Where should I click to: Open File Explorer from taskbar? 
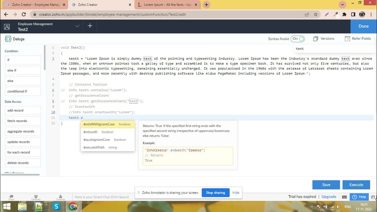(x=22, y=207)
